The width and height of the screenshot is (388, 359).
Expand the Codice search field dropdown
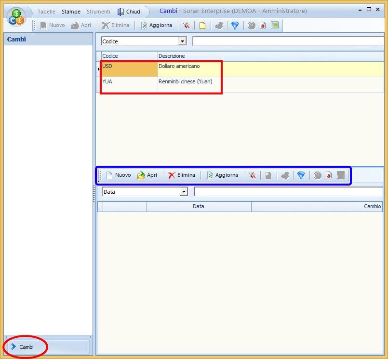click(x=182, y=41)
